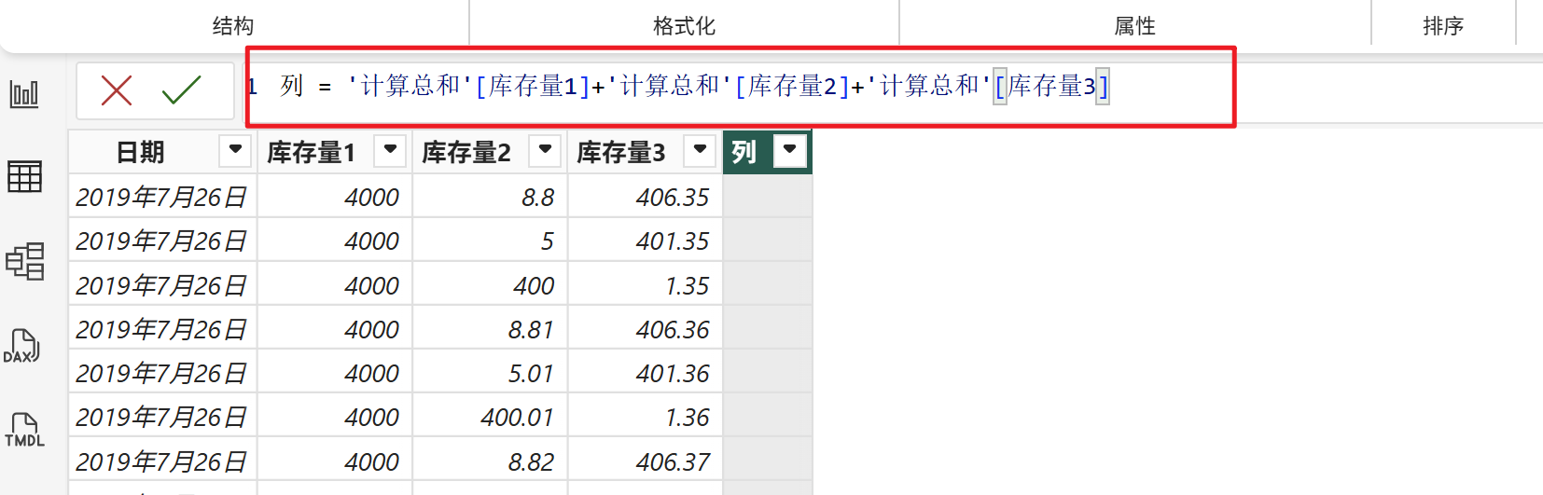
Task: Open TMDL view in the sidebar
Action: click(x=24, y=431)
